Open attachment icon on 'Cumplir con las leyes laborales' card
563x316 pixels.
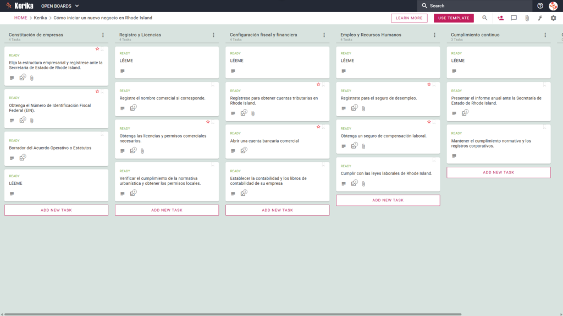tap(364, 183)
